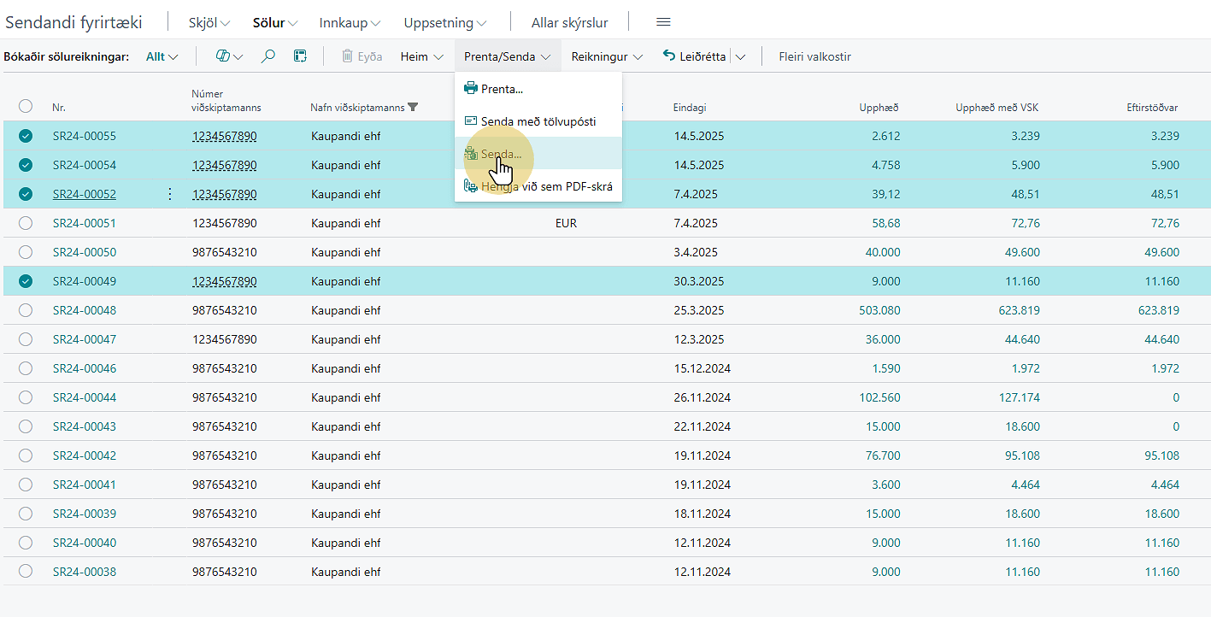Select row SR24-00044 checkbox
The height and width of the screenshot is (617, 1211).
[26, 397]
